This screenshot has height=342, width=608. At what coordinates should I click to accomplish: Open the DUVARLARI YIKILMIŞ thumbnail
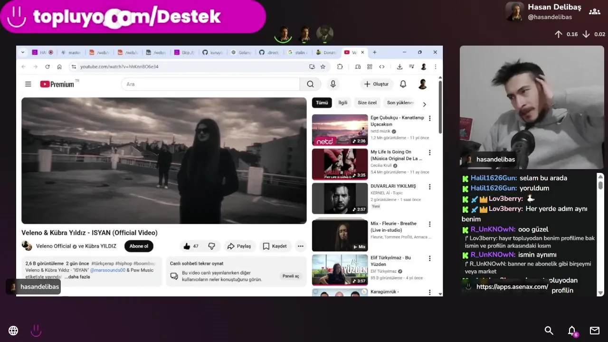340,198
